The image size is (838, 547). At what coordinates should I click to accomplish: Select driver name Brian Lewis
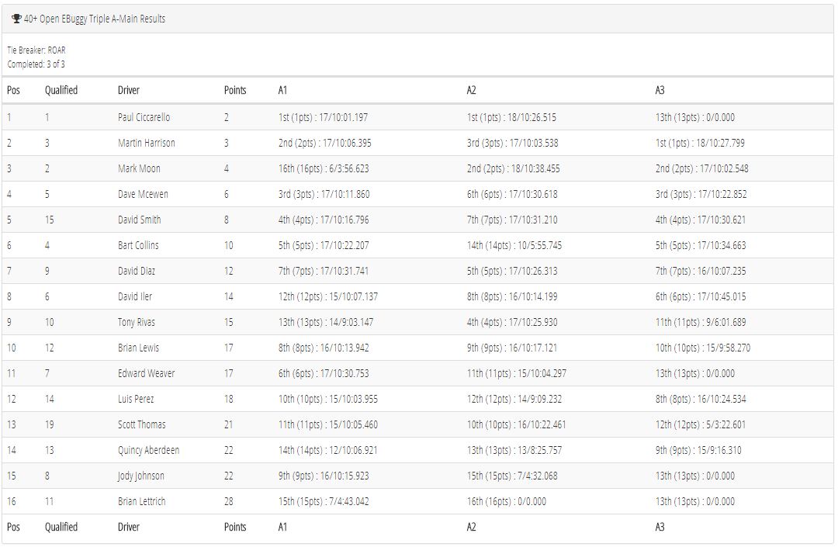[x=138, y=348]
